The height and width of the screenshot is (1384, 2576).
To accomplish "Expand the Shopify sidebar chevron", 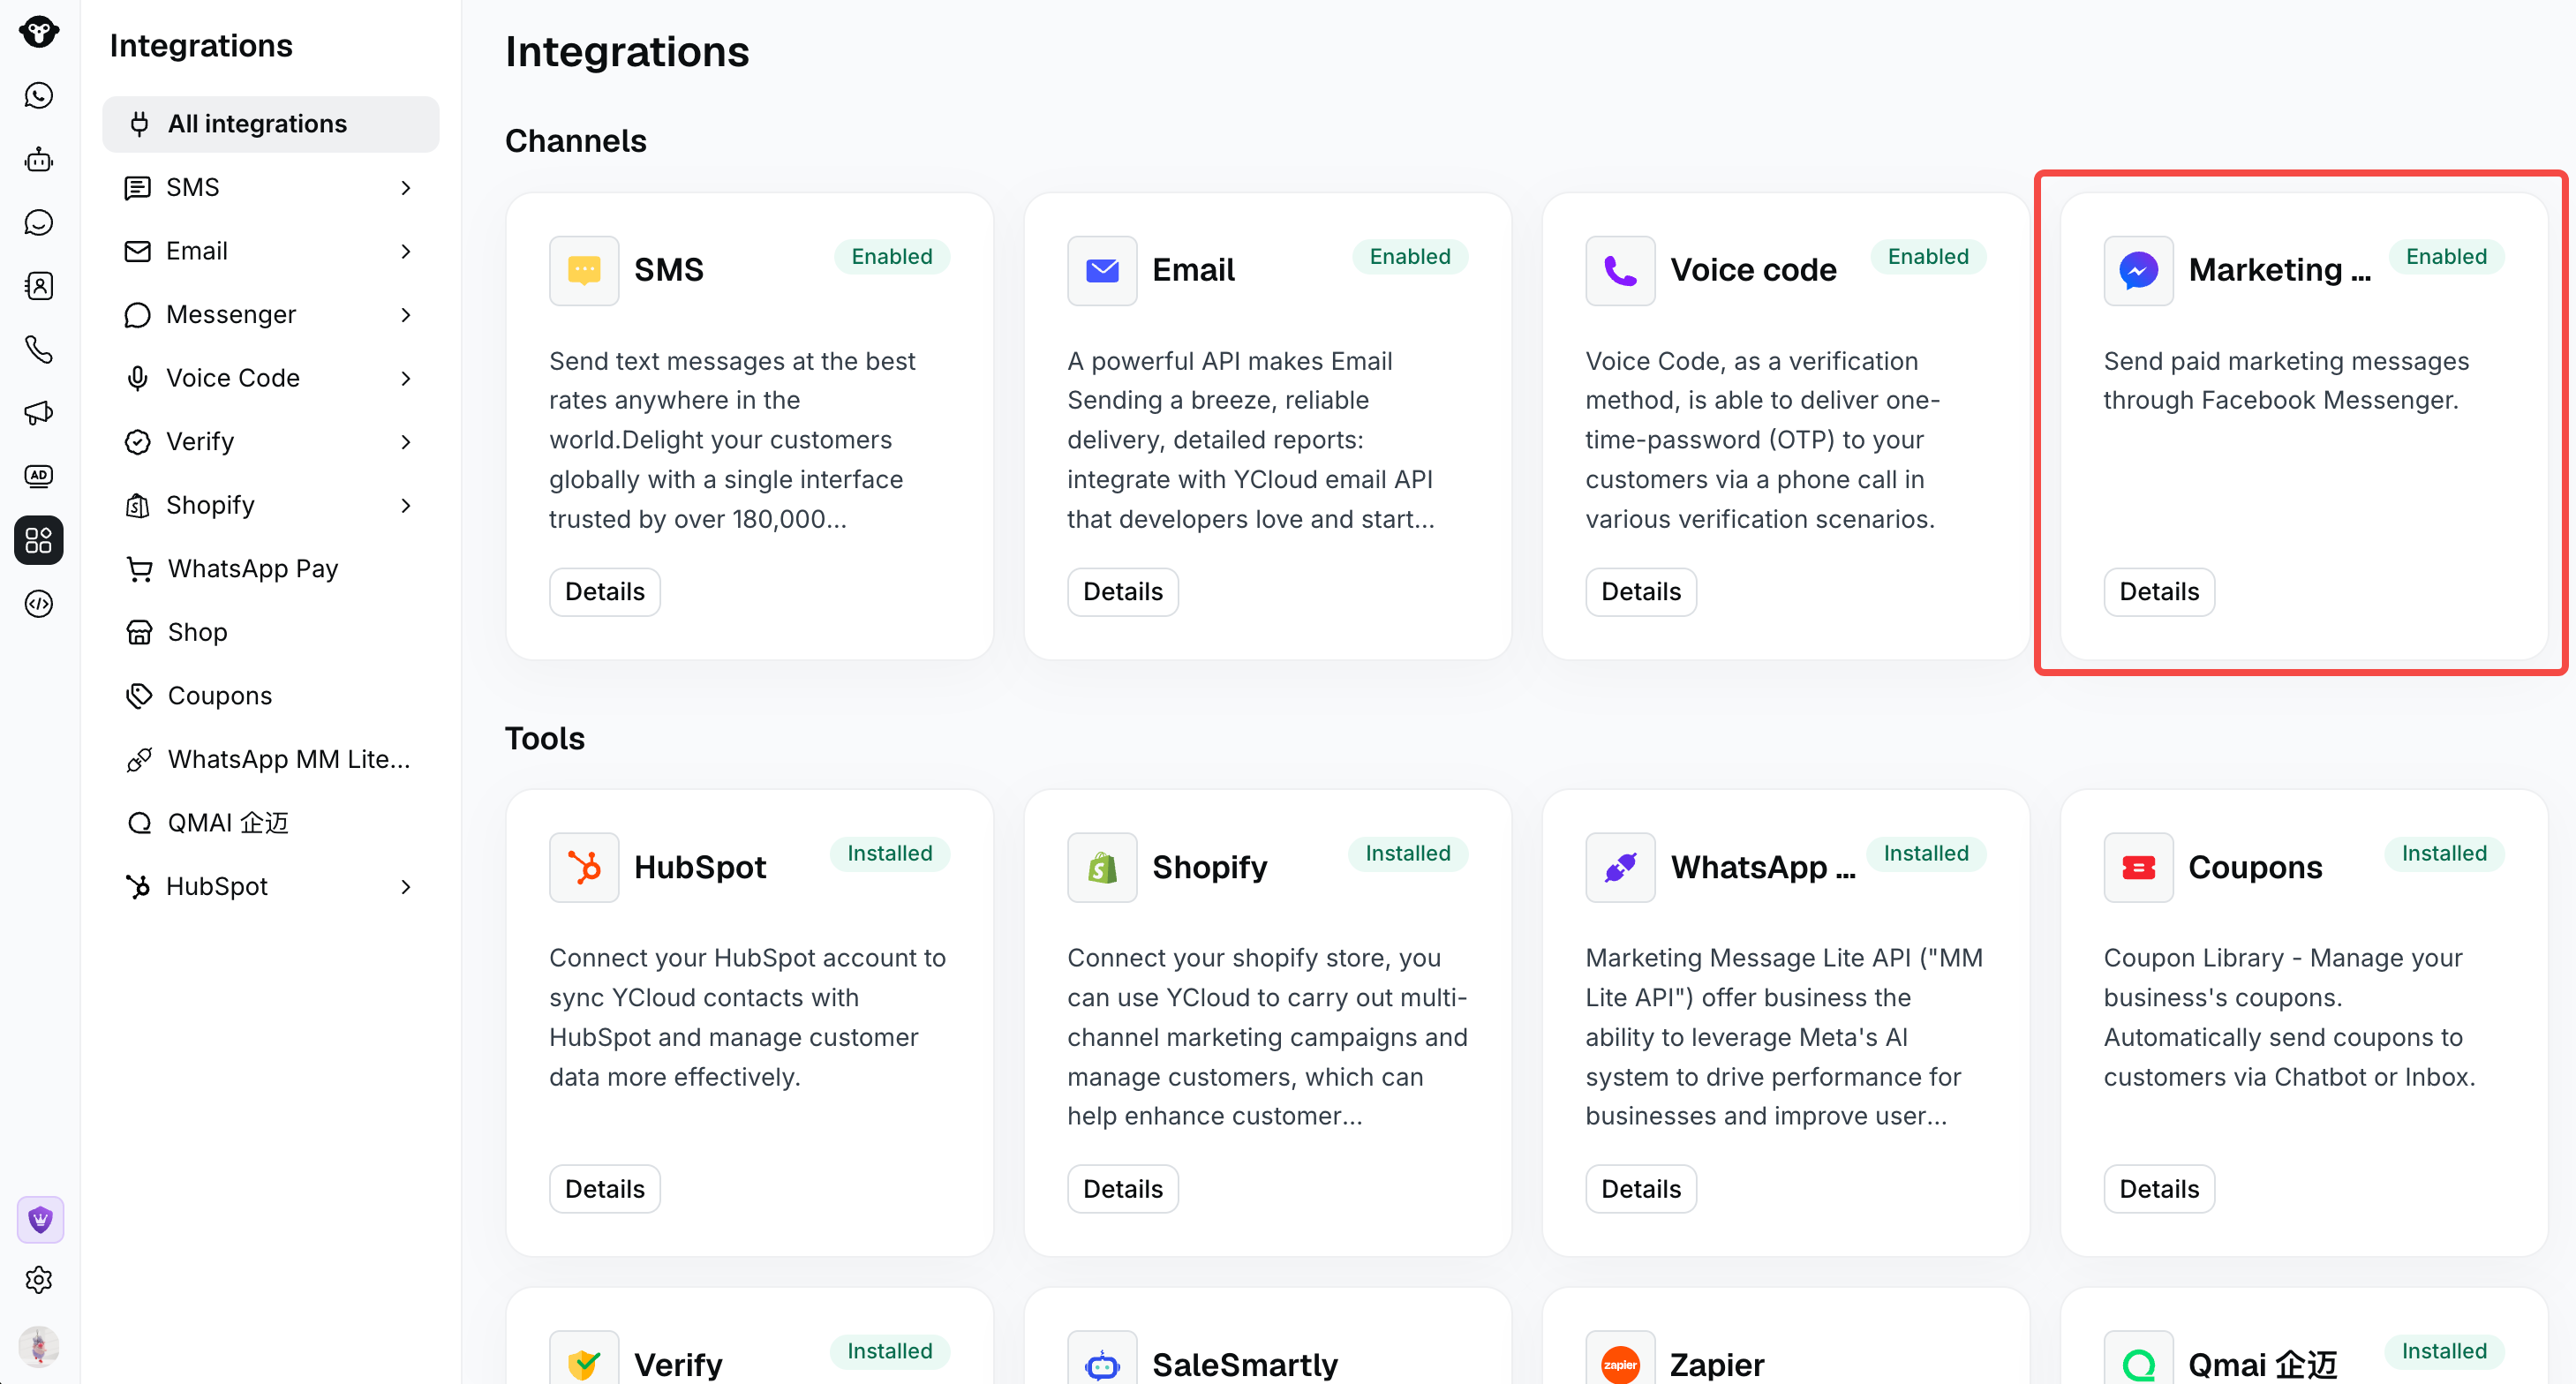I will pyautogui.click(x=405, y=505).
